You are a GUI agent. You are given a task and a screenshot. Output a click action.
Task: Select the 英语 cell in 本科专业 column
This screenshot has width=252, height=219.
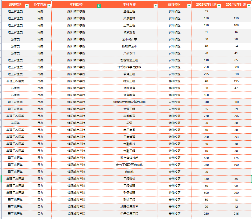[x=129, y=123]
